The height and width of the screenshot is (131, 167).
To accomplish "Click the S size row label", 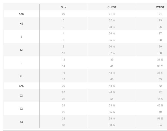I will (x=21, y=37).
